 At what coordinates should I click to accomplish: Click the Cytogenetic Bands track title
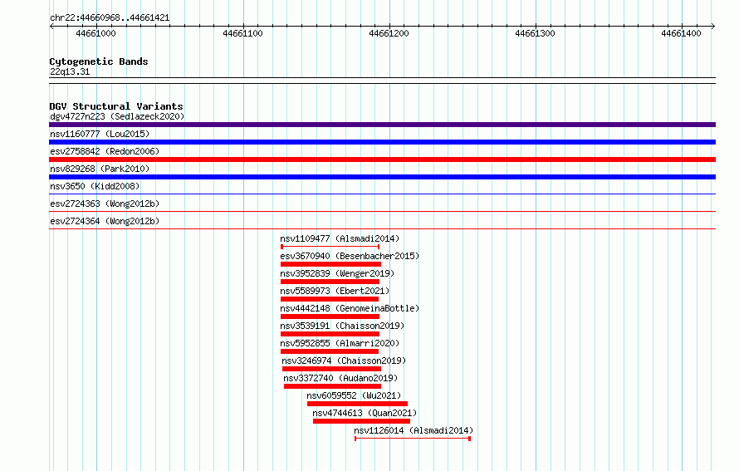tap(99, 61)
